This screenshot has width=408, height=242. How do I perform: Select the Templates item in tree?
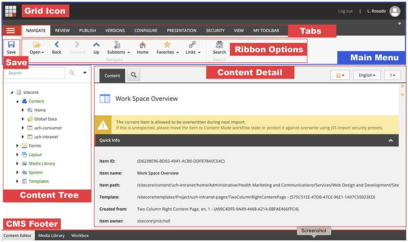[39, 181]
